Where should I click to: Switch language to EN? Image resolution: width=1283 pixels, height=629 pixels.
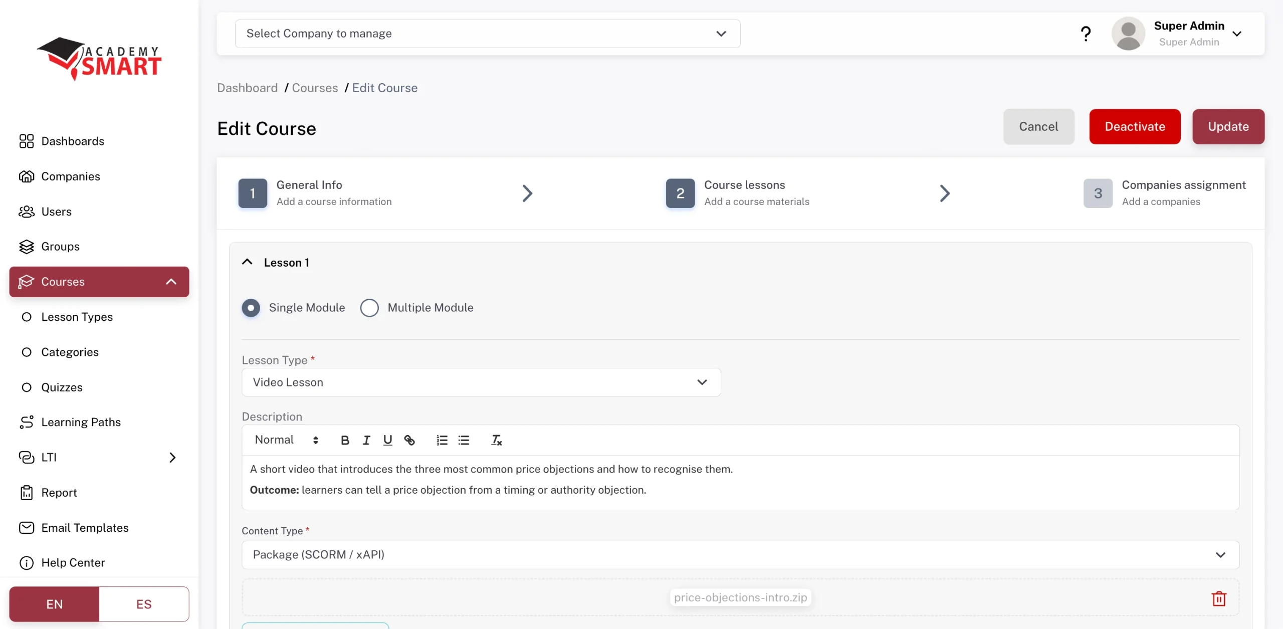pyautogui.click(x=54, y=604)
